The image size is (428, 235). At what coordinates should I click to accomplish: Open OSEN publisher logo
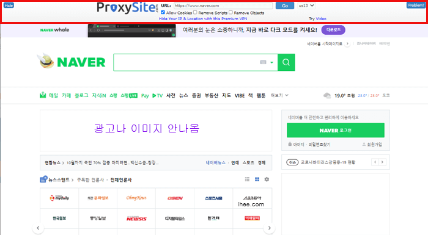pos(175,198)
